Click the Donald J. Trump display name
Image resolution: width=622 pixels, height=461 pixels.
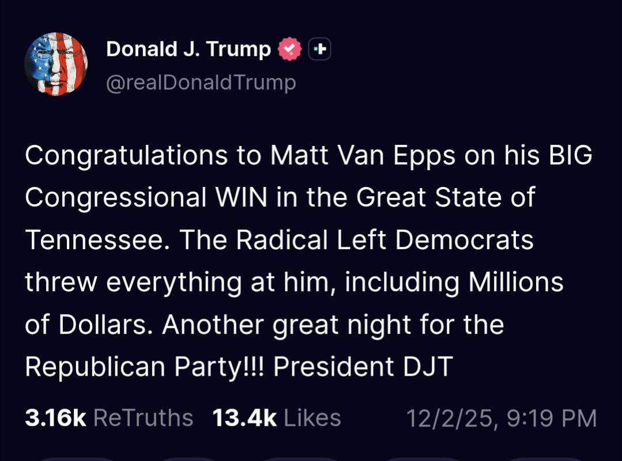pos(189,50)
